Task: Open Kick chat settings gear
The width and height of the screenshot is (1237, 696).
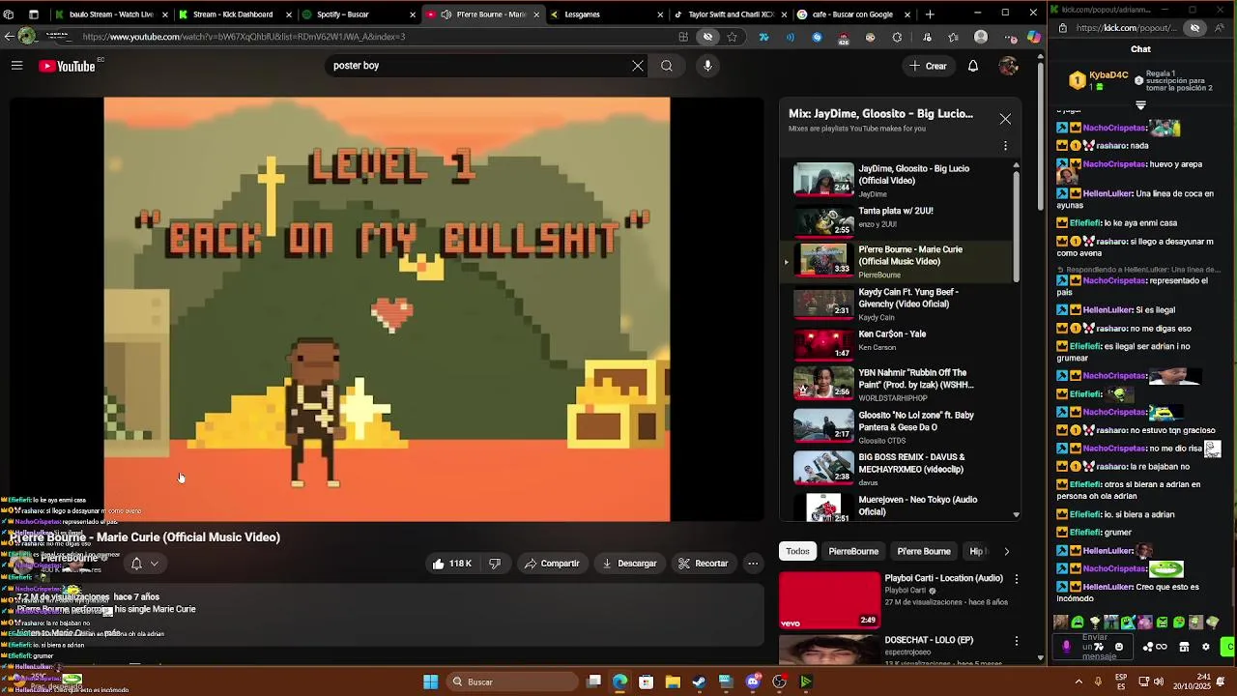Action: (1205, 647)
